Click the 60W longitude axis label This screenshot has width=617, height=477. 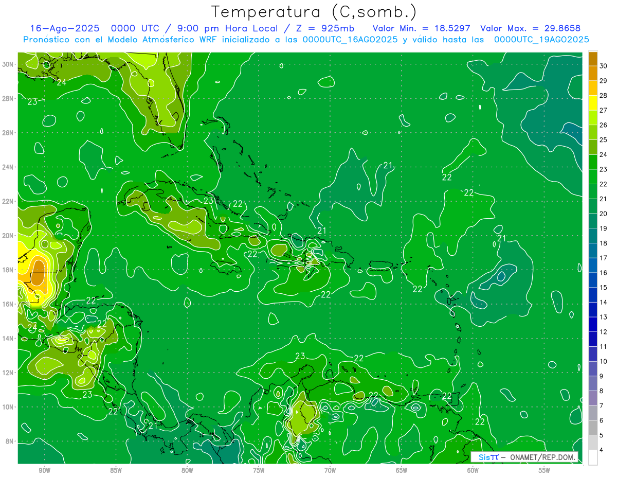[x=473, y=470]
